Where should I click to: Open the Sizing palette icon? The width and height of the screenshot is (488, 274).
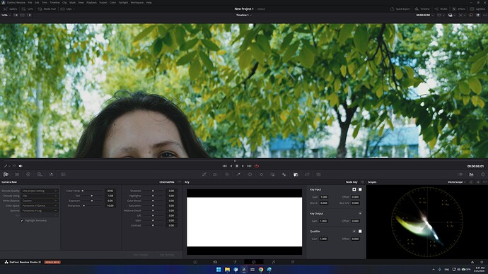click(307, 174)
